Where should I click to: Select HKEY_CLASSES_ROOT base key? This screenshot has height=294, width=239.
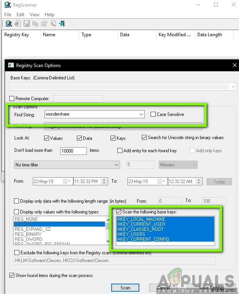pyautogui.click(x=165, y=229)
